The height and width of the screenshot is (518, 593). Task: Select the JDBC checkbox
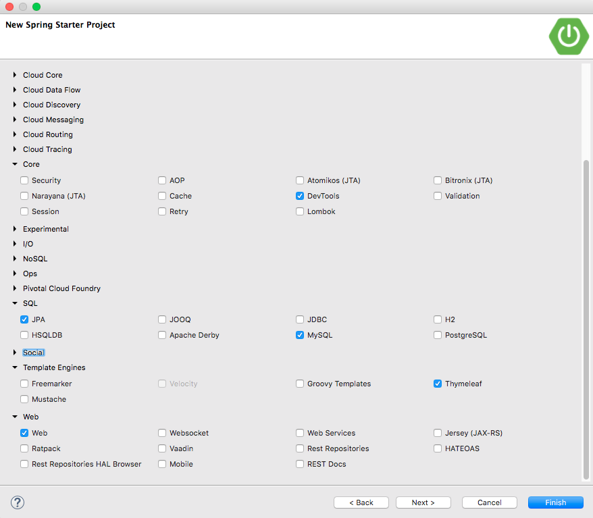(x=299, y=319)
